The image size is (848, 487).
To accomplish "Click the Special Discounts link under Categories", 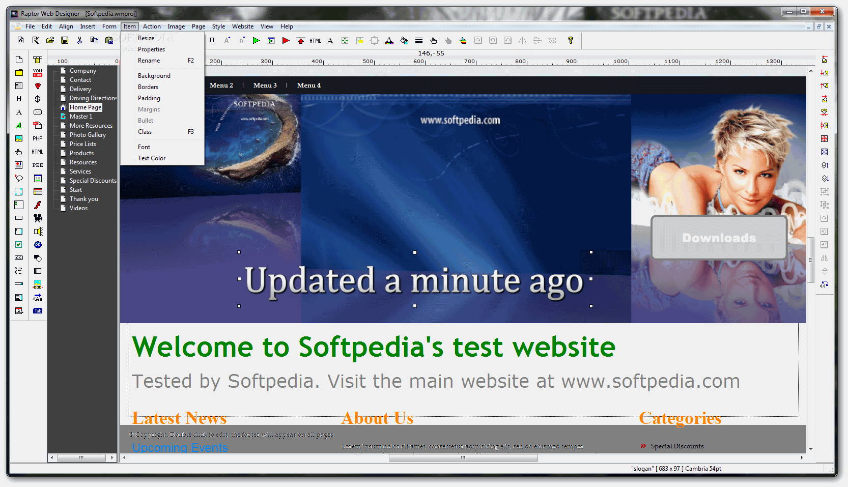I will coord(677,446).
